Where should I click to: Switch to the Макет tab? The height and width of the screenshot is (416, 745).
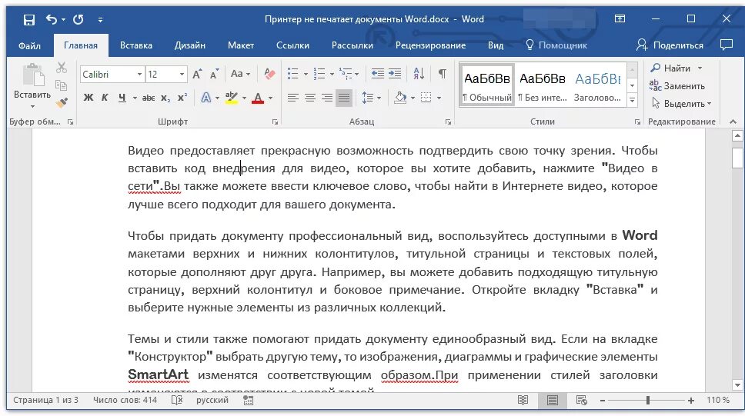[240, 45]
